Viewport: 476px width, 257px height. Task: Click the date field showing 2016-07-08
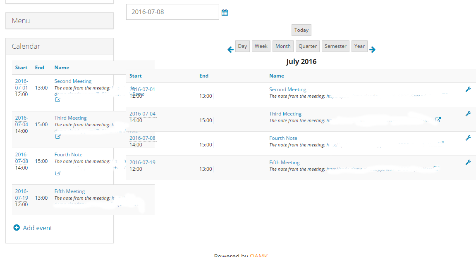(172, 12)
